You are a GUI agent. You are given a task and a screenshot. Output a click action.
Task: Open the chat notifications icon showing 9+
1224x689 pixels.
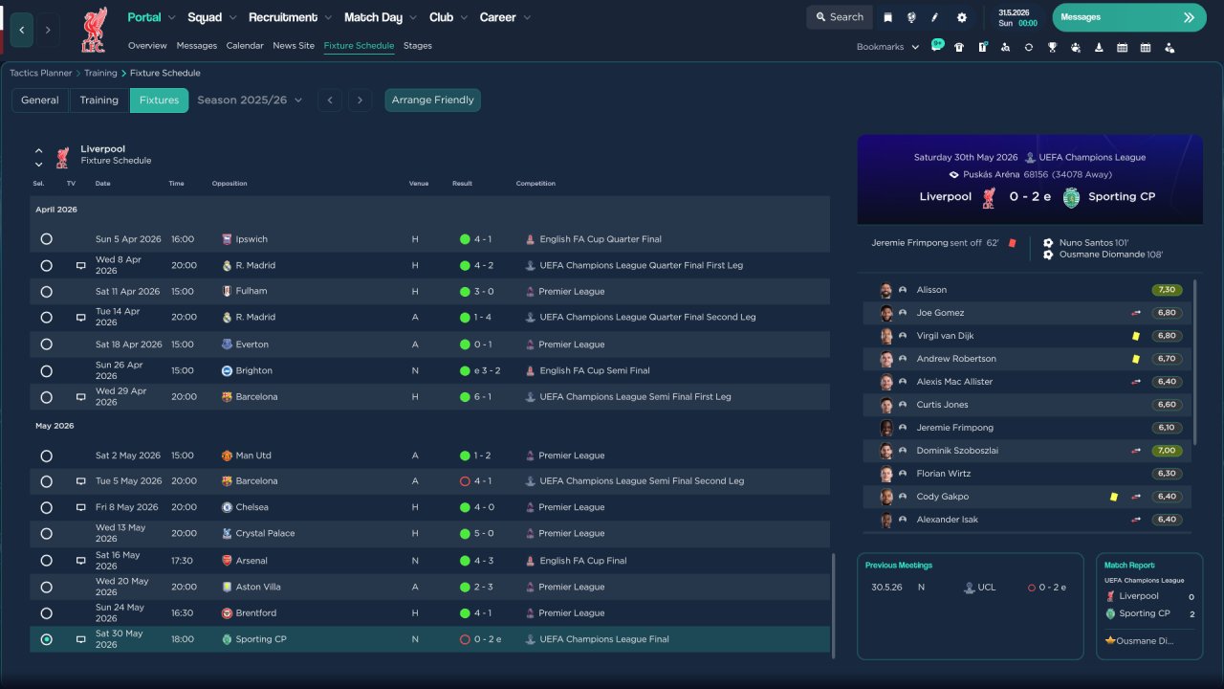click(x=936, y=46)
